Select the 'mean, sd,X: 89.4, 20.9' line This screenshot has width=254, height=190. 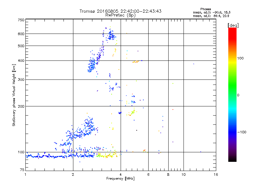click(211, 16)
